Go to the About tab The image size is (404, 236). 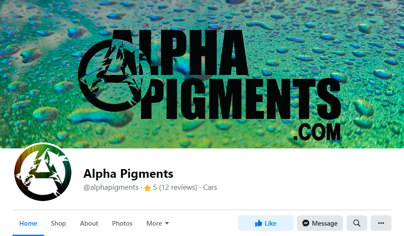click(89, 223)
